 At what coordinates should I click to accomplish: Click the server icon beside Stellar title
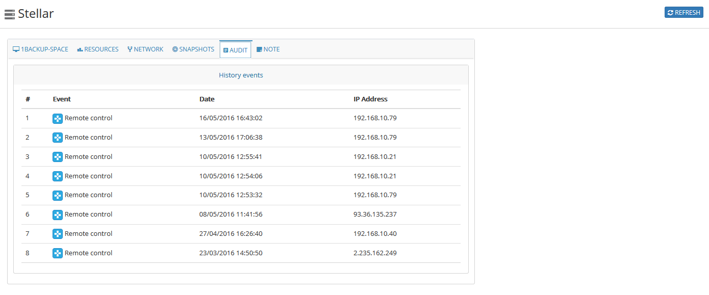pyautogui.click(x=10, y=14)
